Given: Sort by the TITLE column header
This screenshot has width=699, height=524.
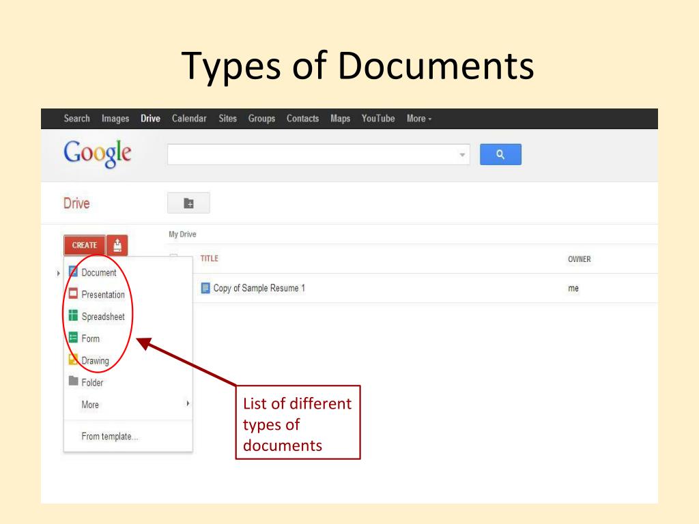Looking at the screenshot, I should [209, 259].
